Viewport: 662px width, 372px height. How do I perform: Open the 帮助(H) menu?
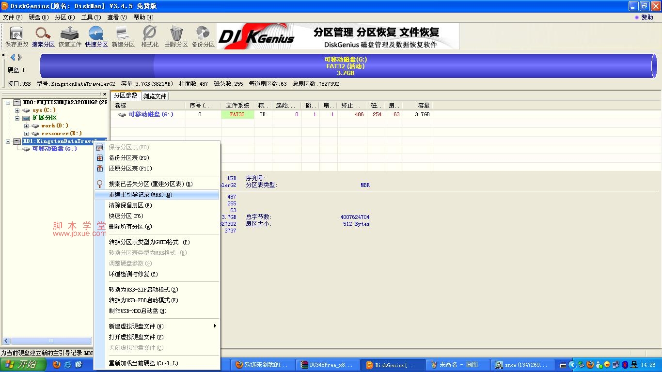click(143, 17)
